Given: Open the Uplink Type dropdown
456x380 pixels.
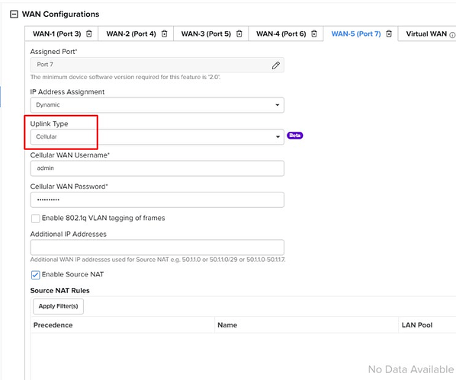Looking at the screenshot, I should coord(157,136).
